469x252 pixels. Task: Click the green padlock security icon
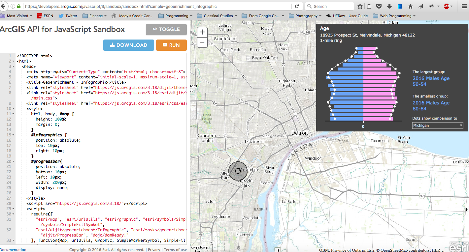(x=19, y=6)
